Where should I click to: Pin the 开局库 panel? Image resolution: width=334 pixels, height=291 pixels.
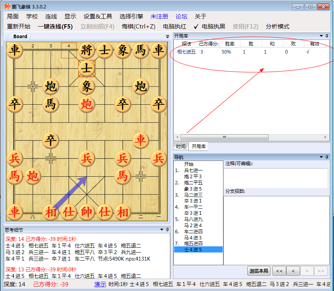tap(327, 36)
